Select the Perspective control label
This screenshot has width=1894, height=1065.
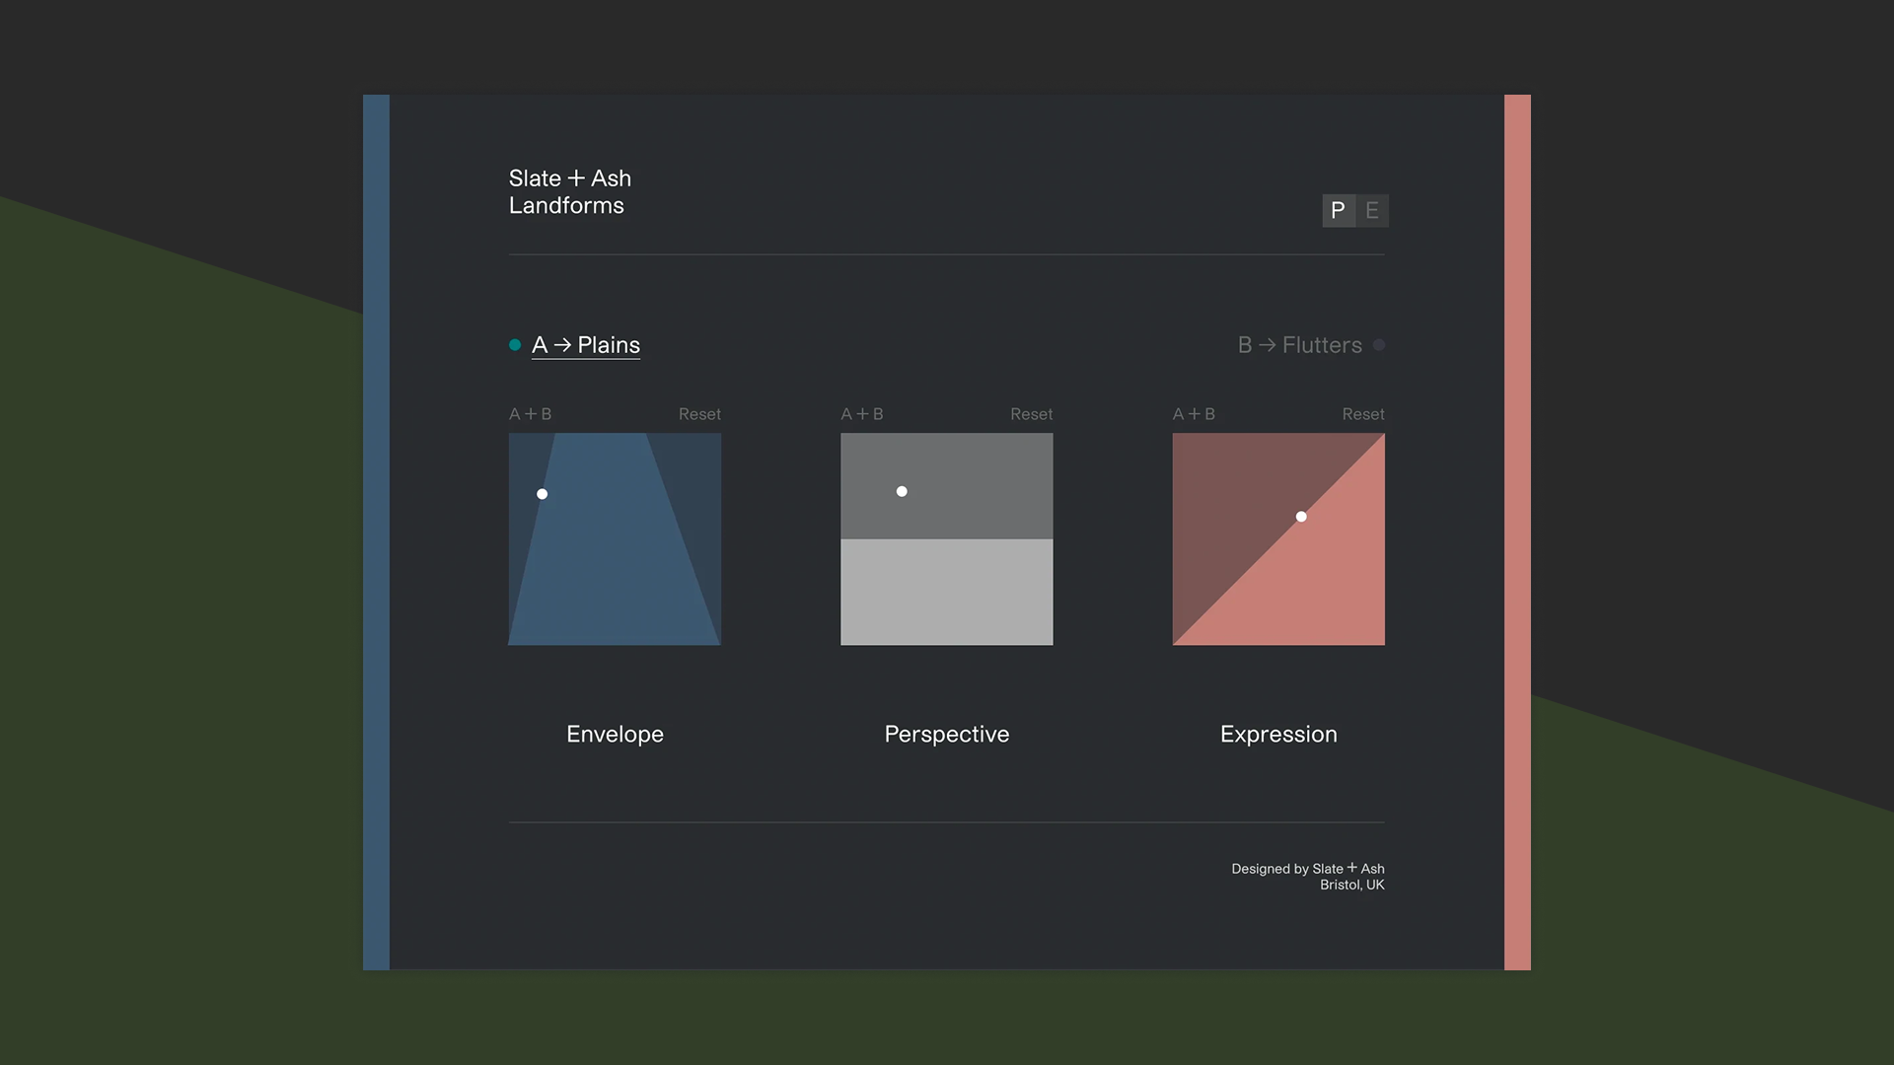[946, 734]
